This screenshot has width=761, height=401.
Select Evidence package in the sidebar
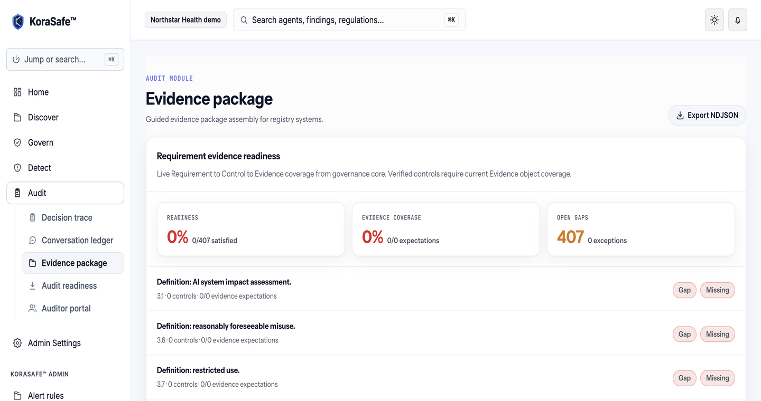pyautogui.click(x=73, y=263)
